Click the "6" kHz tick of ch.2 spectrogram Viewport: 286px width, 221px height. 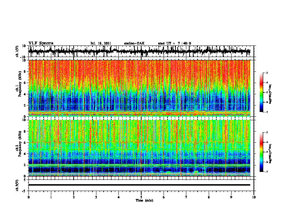pyautogui.click(x=25, y=143)
